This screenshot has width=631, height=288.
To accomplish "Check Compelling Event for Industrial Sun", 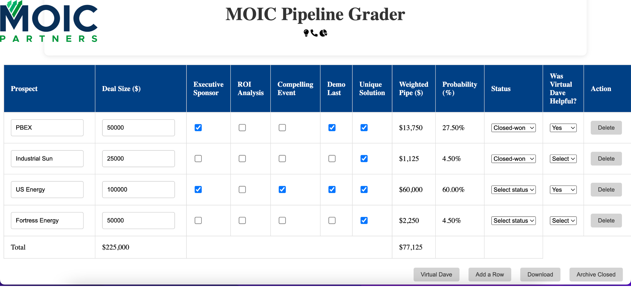I will (282, 159).
